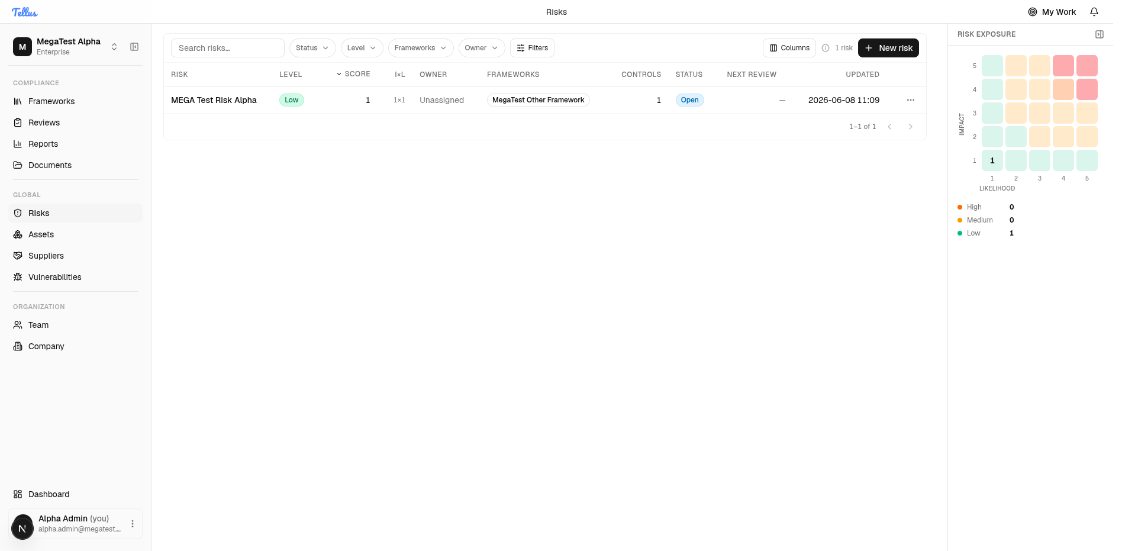1122x551 pixels.
Task: Click the info icon beside 1 risk
Action: (826, 48)
